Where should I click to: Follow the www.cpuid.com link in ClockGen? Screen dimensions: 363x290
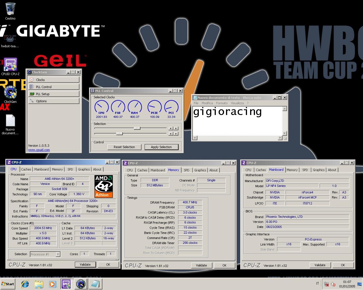point(39,150)
